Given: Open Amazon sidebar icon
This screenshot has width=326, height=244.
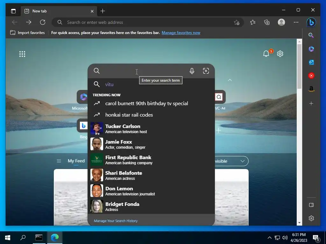Looking at the screenshot, I should [311, 89].
